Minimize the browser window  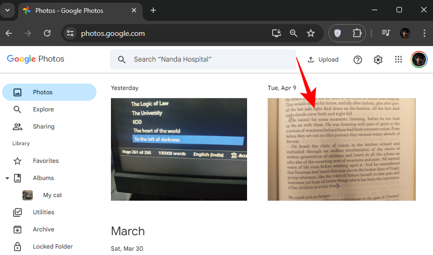[x=375, y=10]
